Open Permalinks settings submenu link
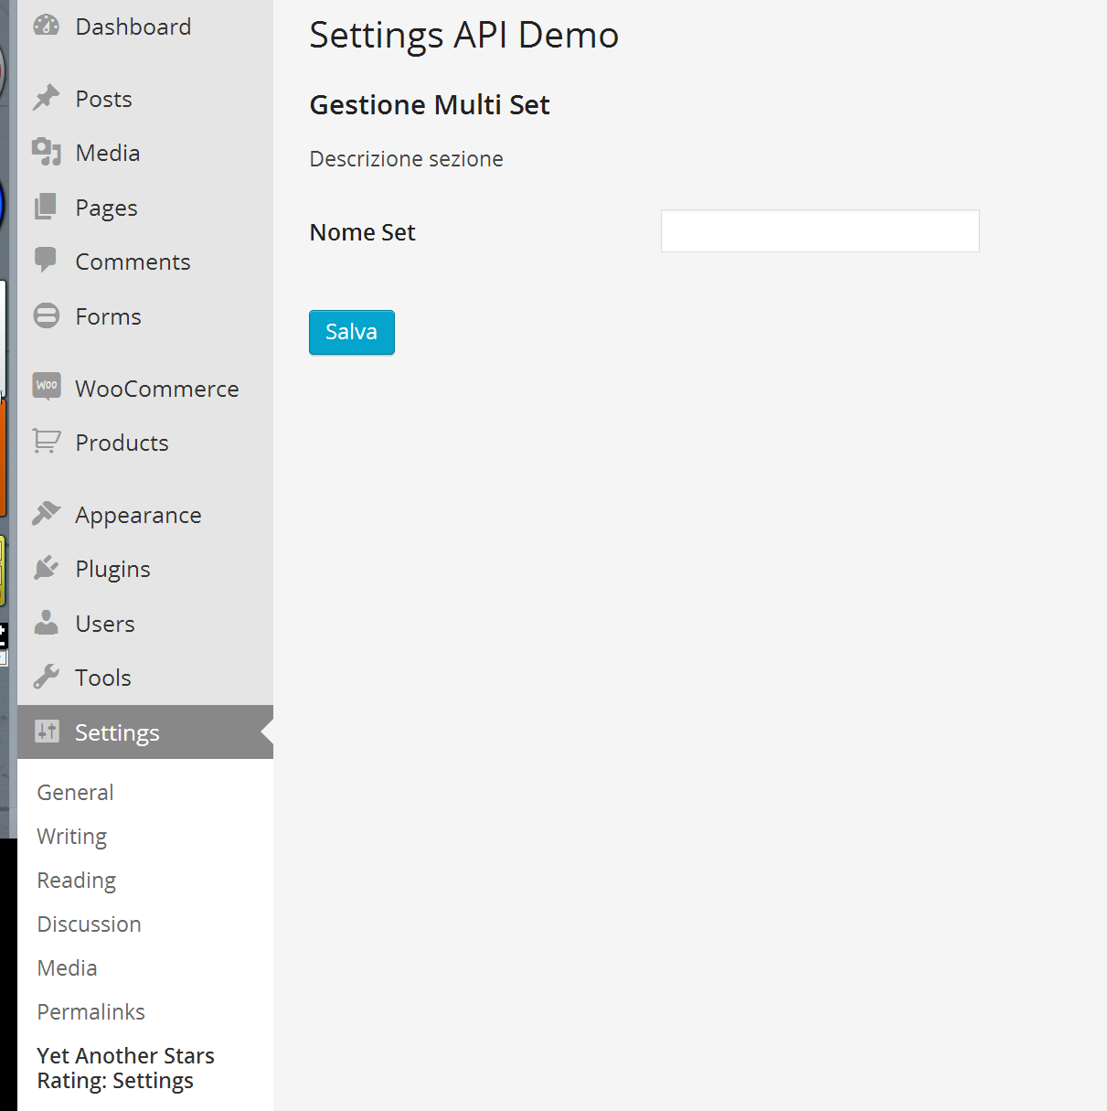 click(x=90, y=1011)
